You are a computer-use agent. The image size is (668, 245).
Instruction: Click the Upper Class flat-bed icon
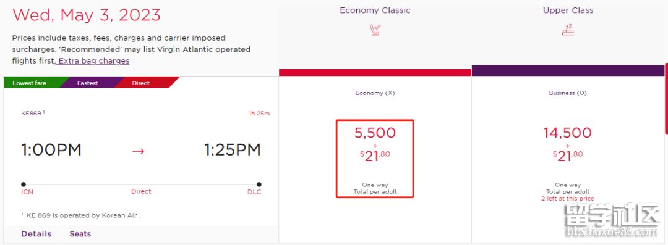pos(568,30)
